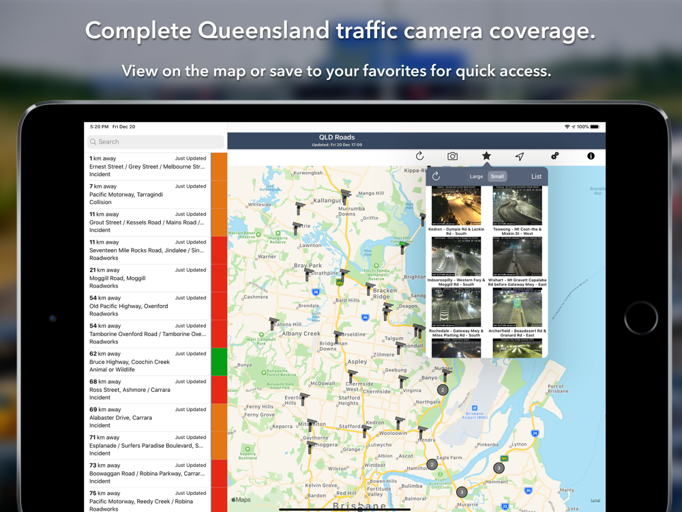Open Bruce Highway, Coochin Creek wildlife alert

coord(155,361)
